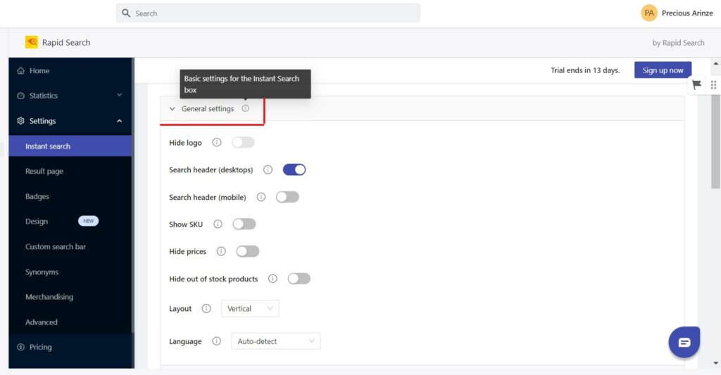Click info icon beside General settings

click(x=246, y=108)
